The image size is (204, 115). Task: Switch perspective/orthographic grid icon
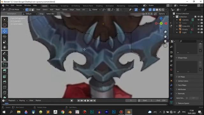coord(165,46)
